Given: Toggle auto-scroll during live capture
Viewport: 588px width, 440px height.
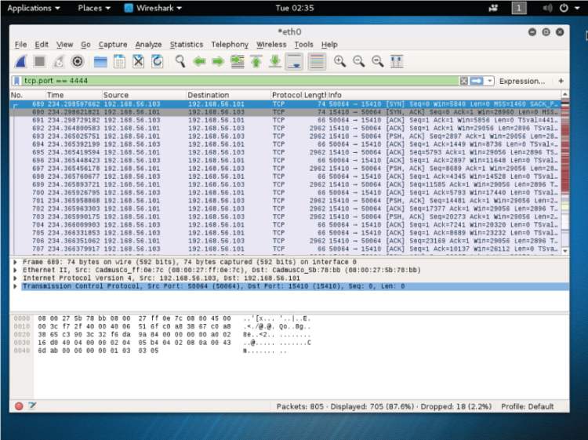Looking at the screenshot, I should pos(294,61).
